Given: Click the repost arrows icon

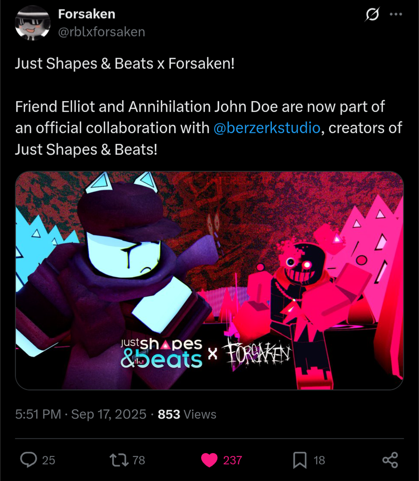Looking at the screenshot, I should (119, 460).
